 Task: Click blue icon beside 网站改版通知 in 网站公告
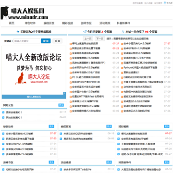3,117
